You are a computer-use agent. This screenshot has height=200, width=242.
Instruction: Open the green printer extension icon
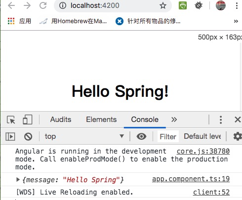[183, 5]
